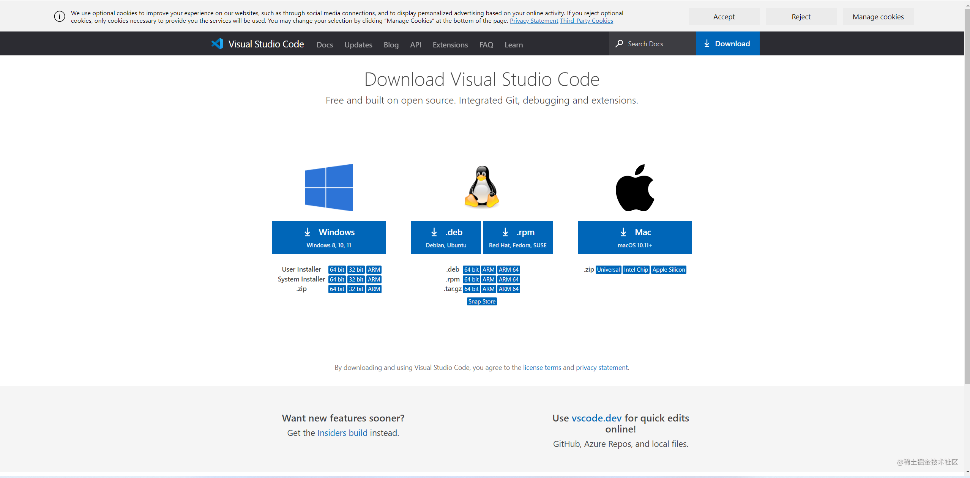
Task: Open the Blog menu item
Action: 391,45
